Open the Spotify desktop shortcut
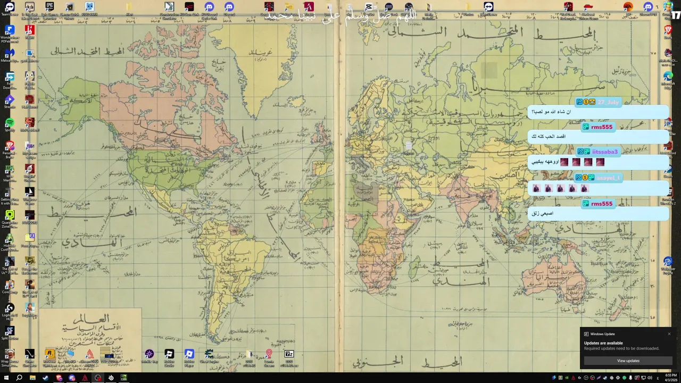This screenshot has width=681, height=383. pyautogui.click(x=9, y=126)
